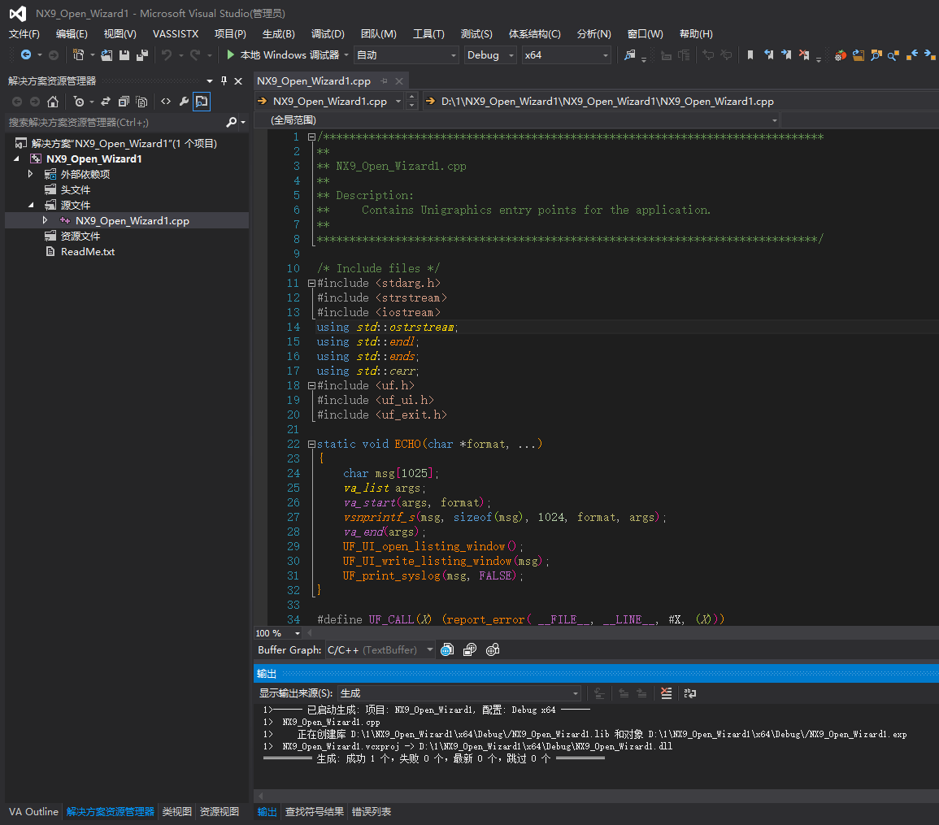Click the VA Find References icon

pos(893,55)
